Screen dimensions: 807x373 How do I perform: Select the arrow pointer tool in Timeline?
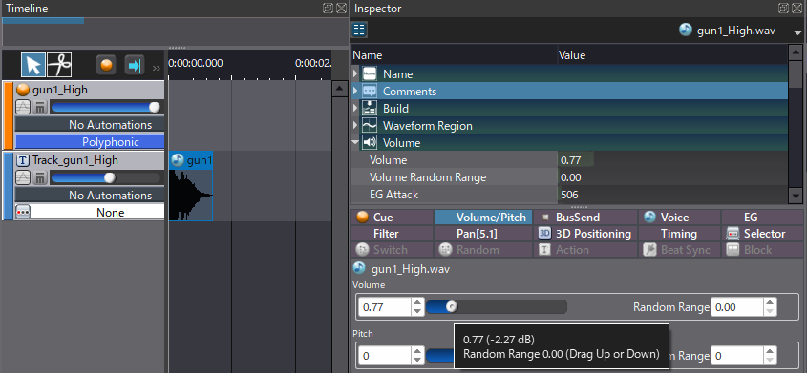(x=33, y=65)
